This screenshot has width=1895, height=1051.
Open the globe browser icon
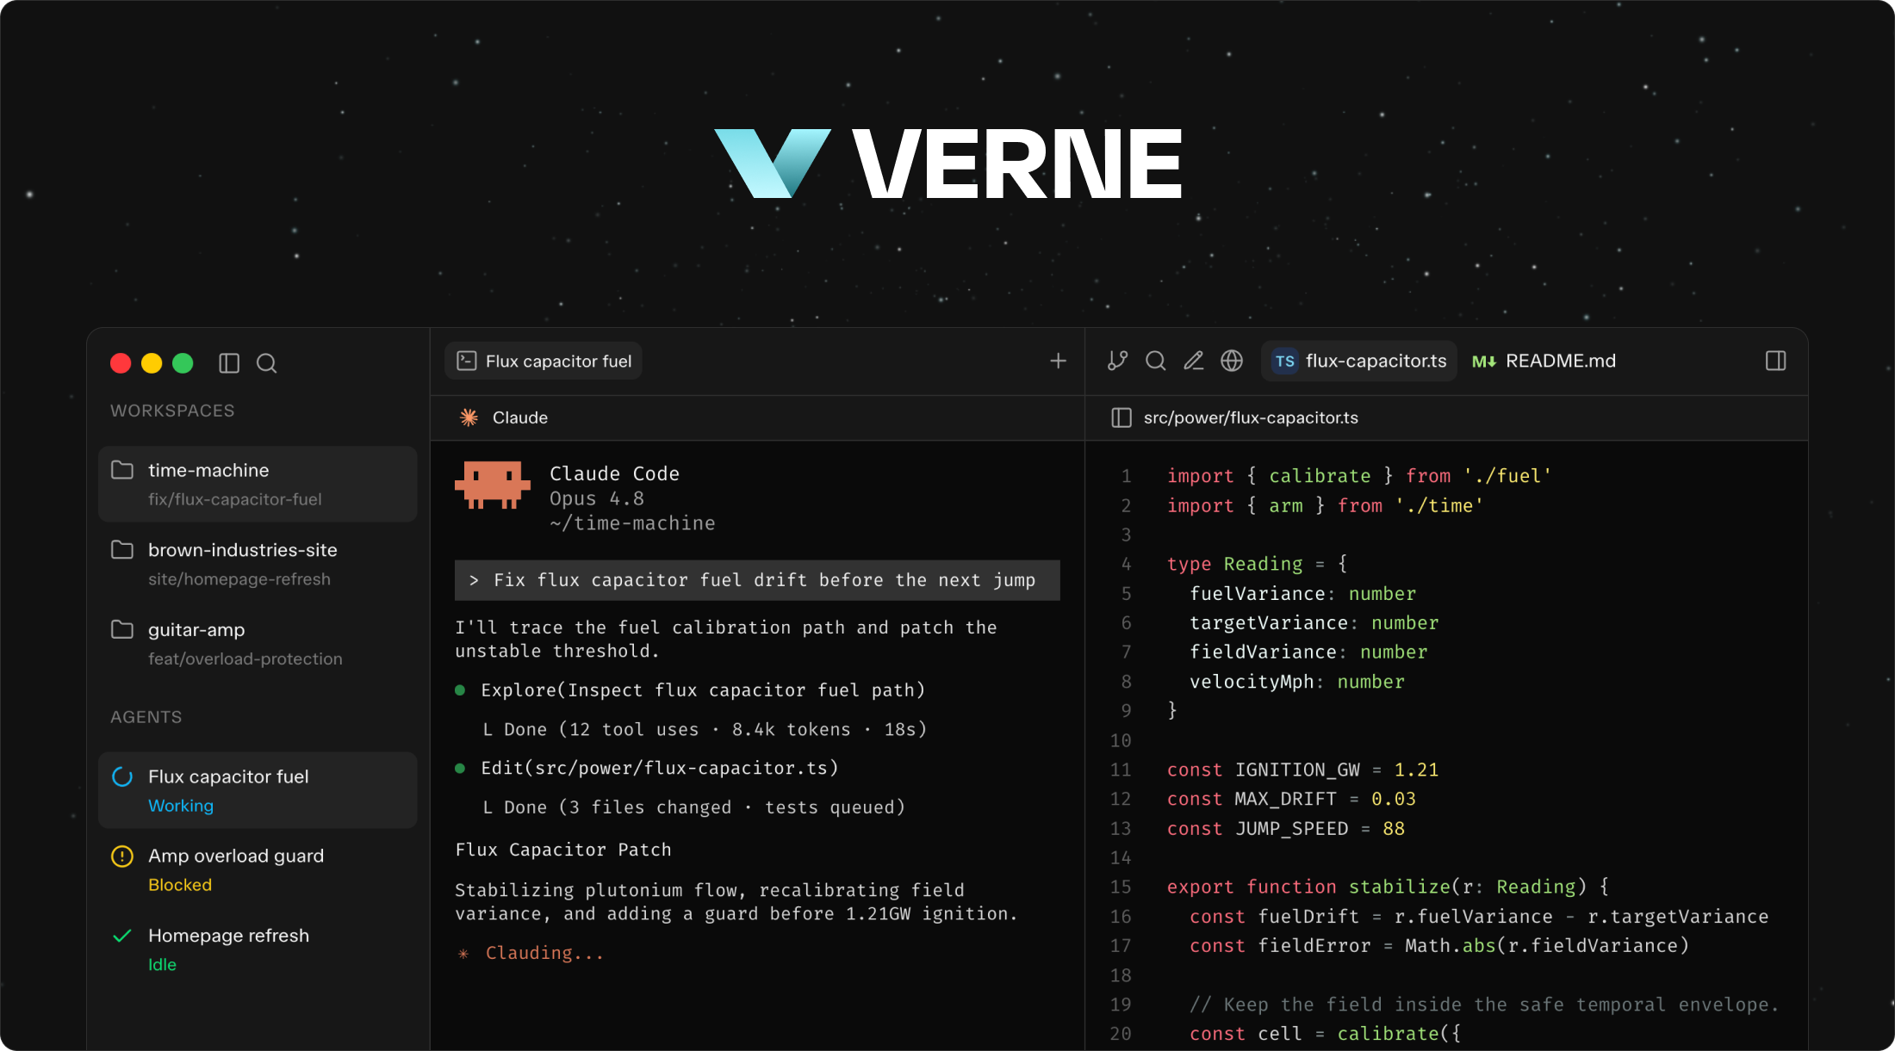1232,361
